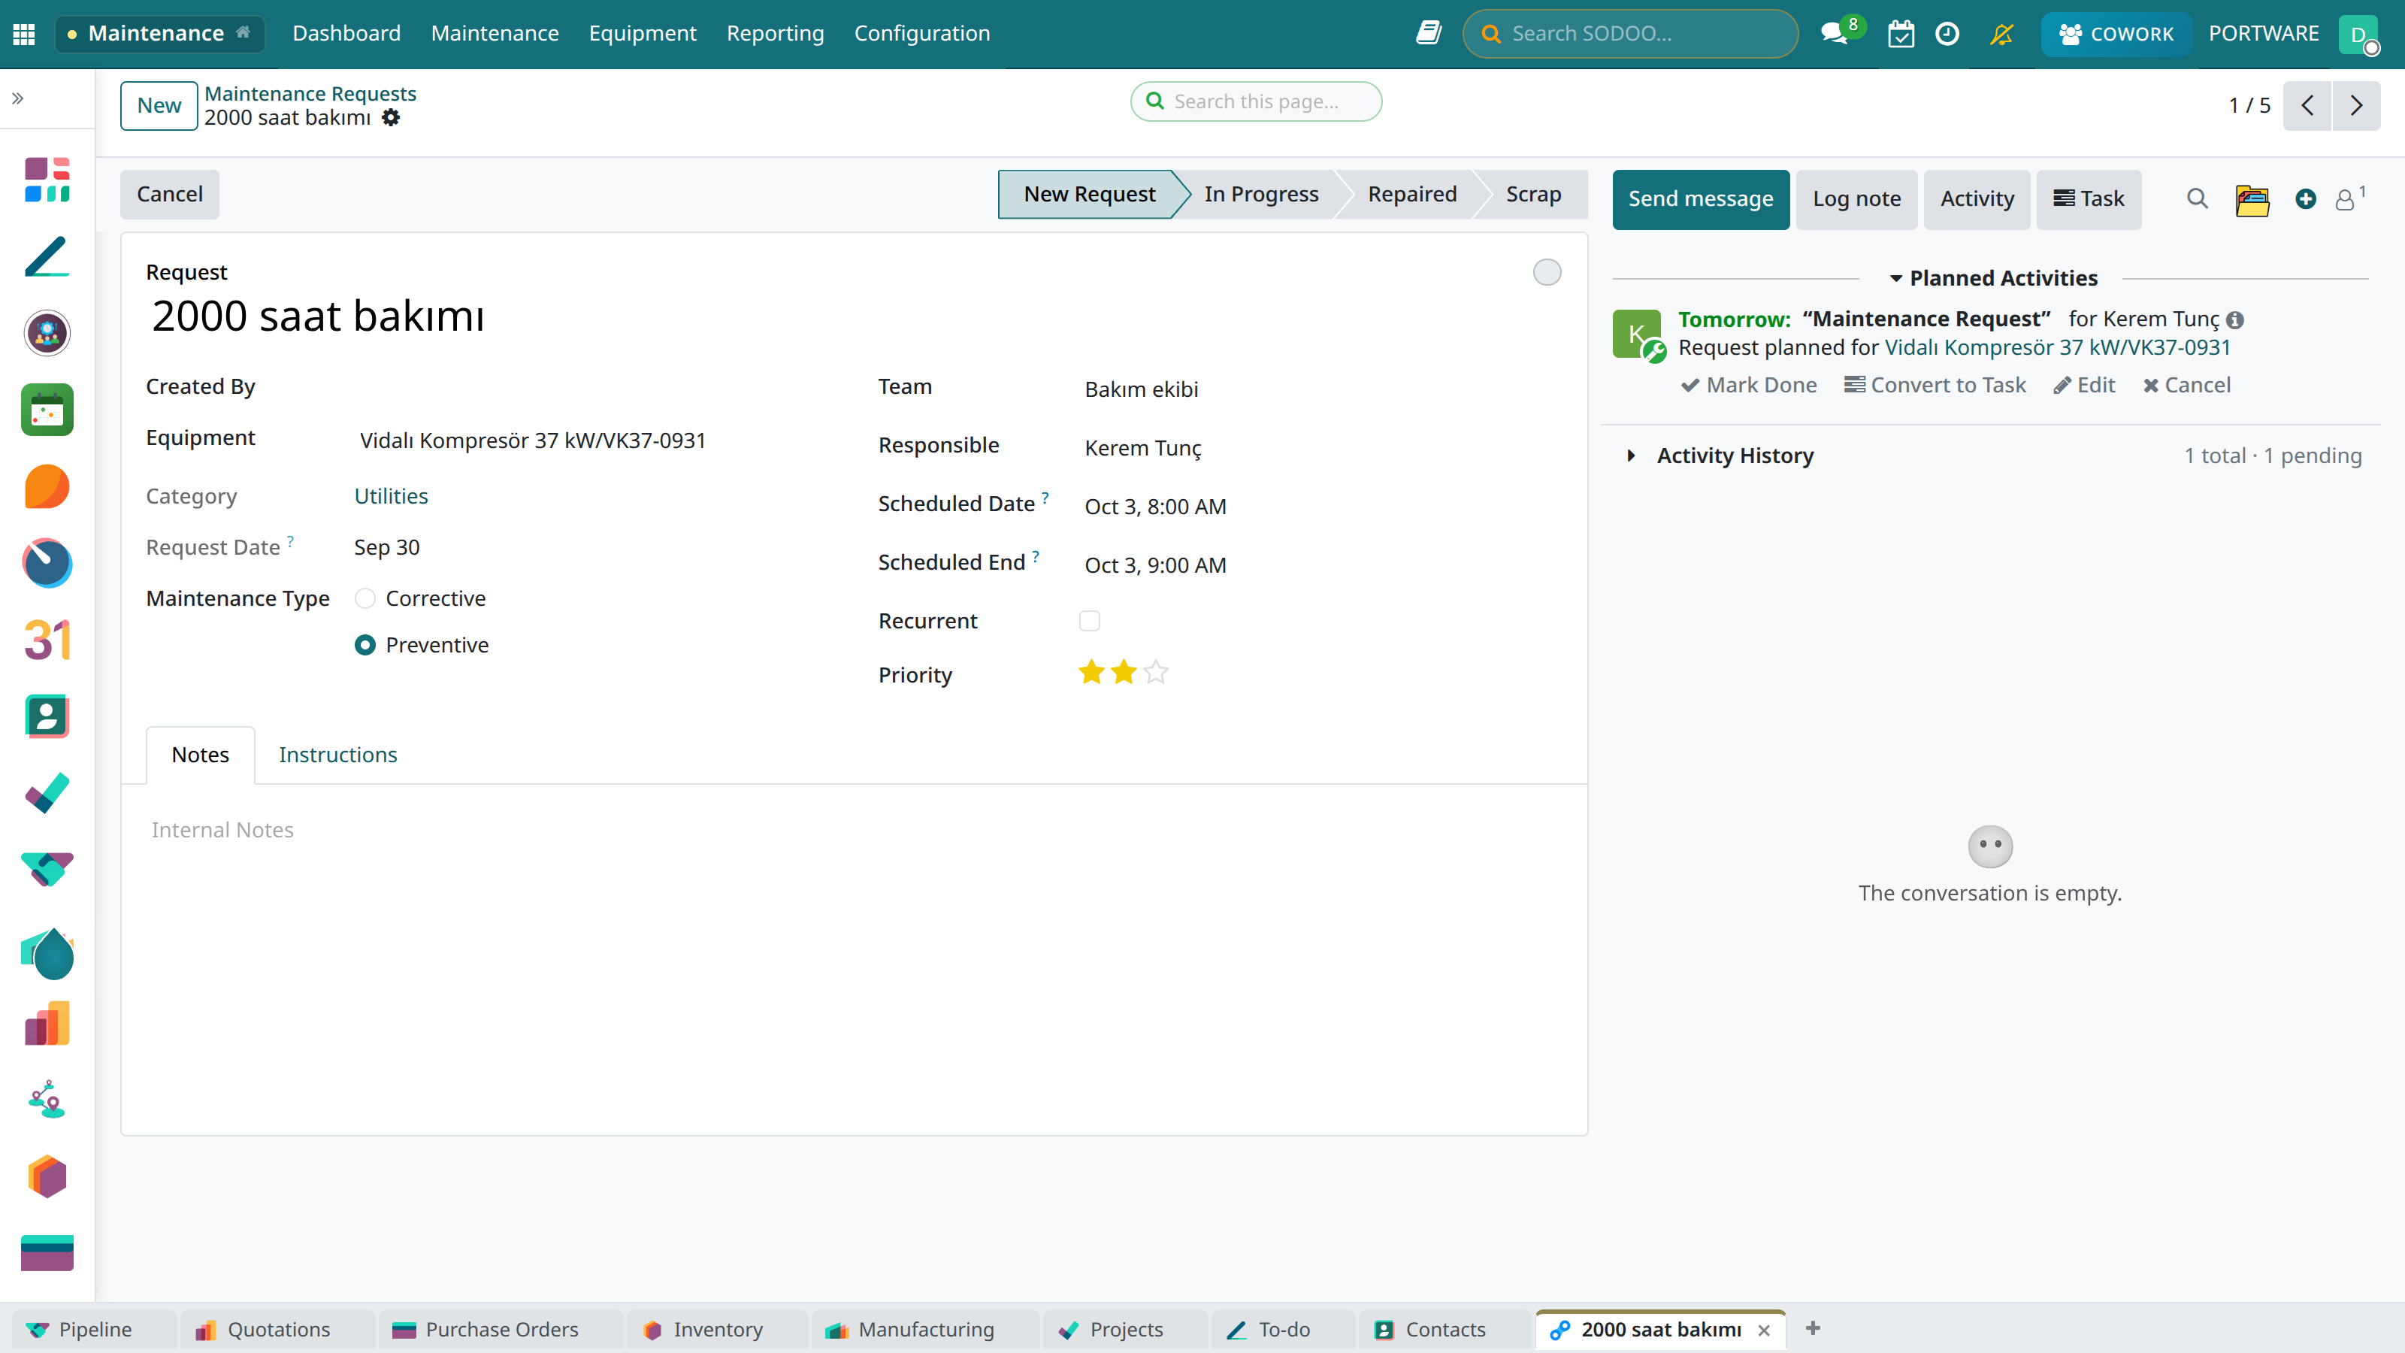This screenshot has width=2405, height=1353.
Task: Open the Contacts app in sidebar
Action: 47,716
